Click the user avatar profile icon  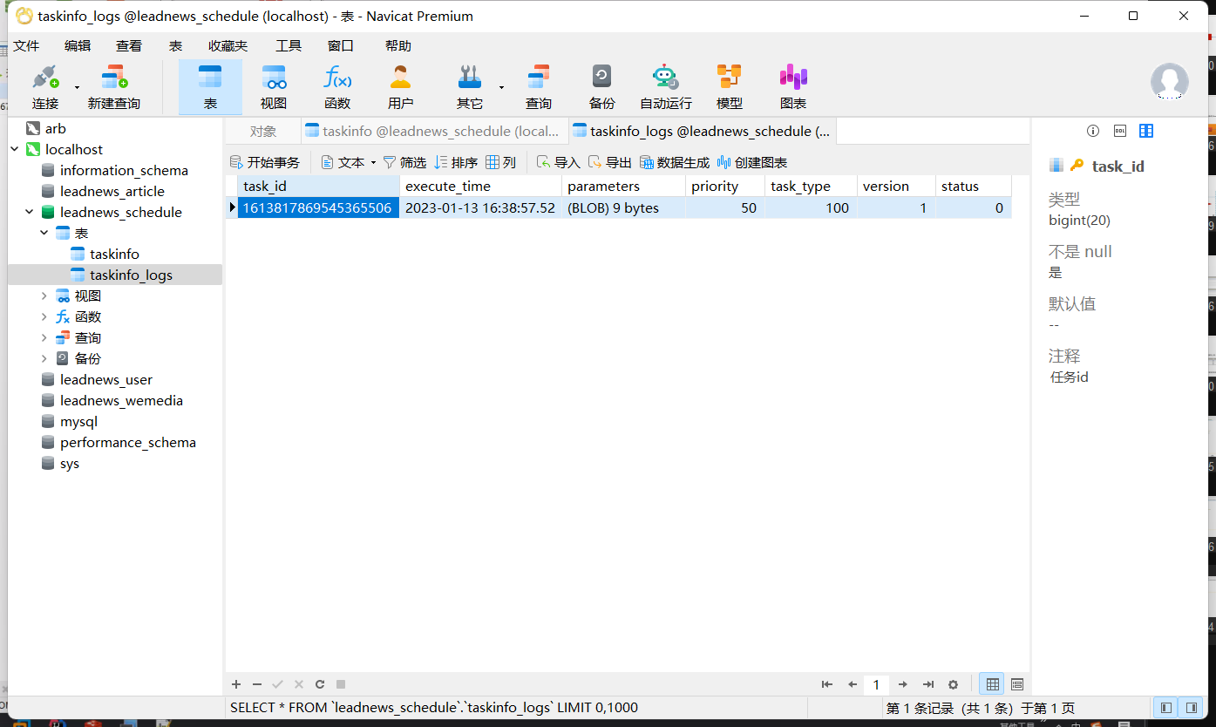1169,82
